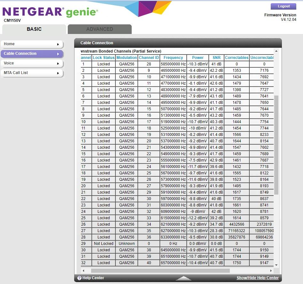Expand help panel with the bottom triangle
Viewport: 303px width, 284px height.
184,278
